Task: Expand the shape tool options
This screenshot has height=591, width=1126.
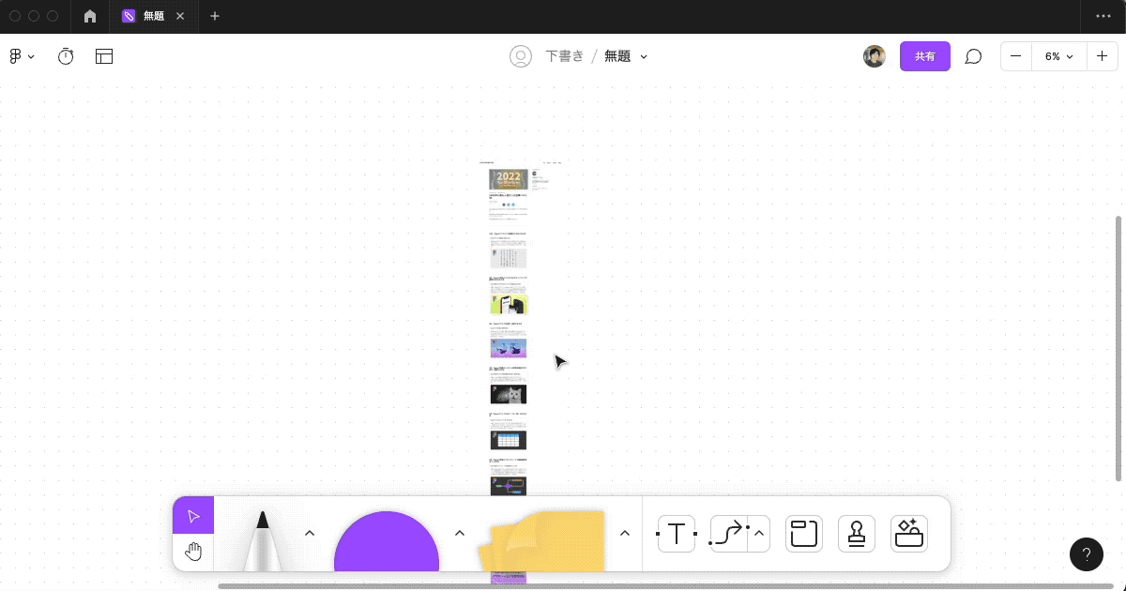Action: (460, 532)
